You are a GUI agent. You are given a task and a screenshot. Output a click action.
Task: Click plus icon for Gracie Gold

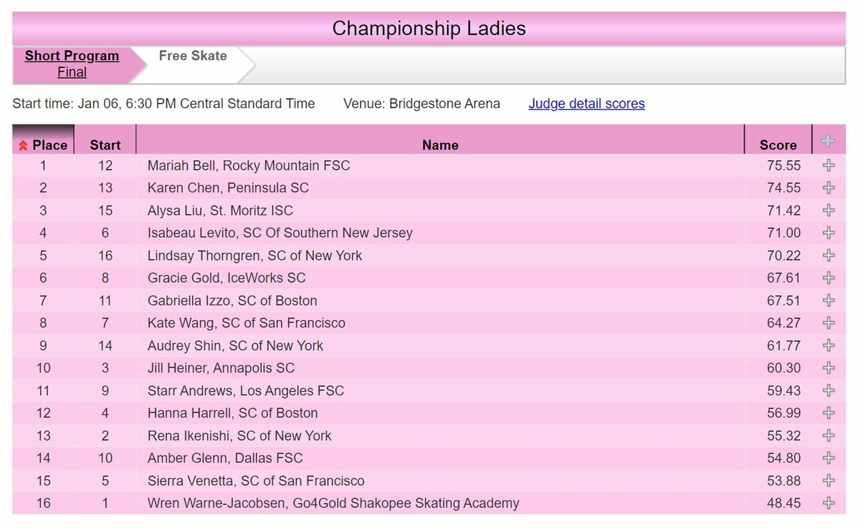tap(828, 278)
